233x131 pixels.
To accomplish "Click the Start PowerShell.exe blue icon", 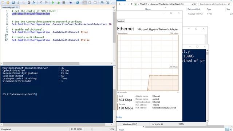I will click(x=78, y=3).
